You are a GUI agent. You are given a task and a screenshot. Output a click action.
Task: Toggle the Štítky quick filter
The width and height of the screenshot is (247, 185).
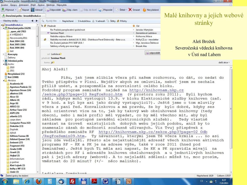(x=111, y=21)
